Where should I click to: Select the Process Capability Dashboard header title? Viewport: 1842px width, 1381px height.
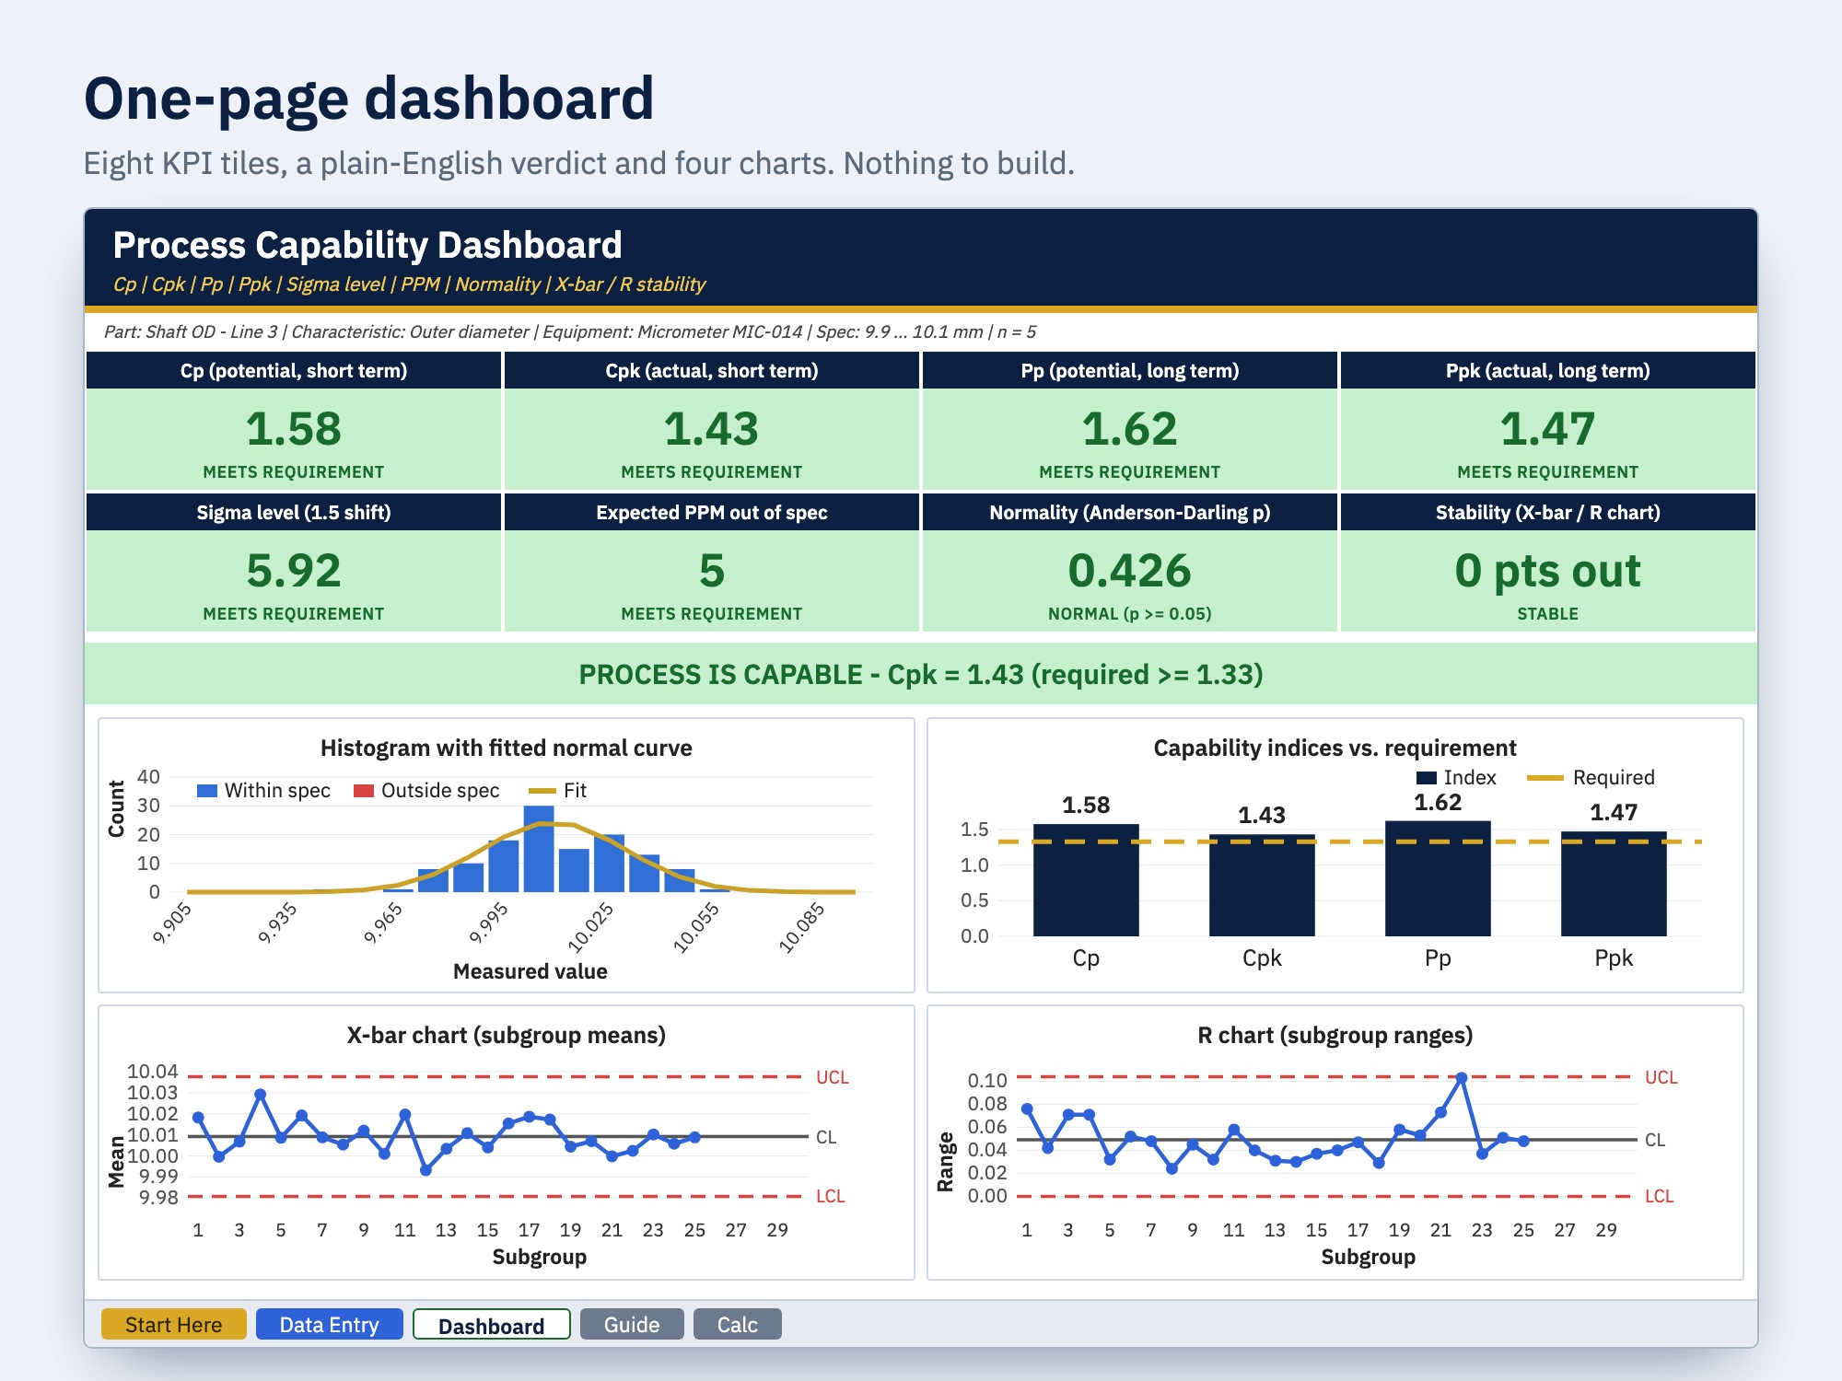click(x=367, y=245)
